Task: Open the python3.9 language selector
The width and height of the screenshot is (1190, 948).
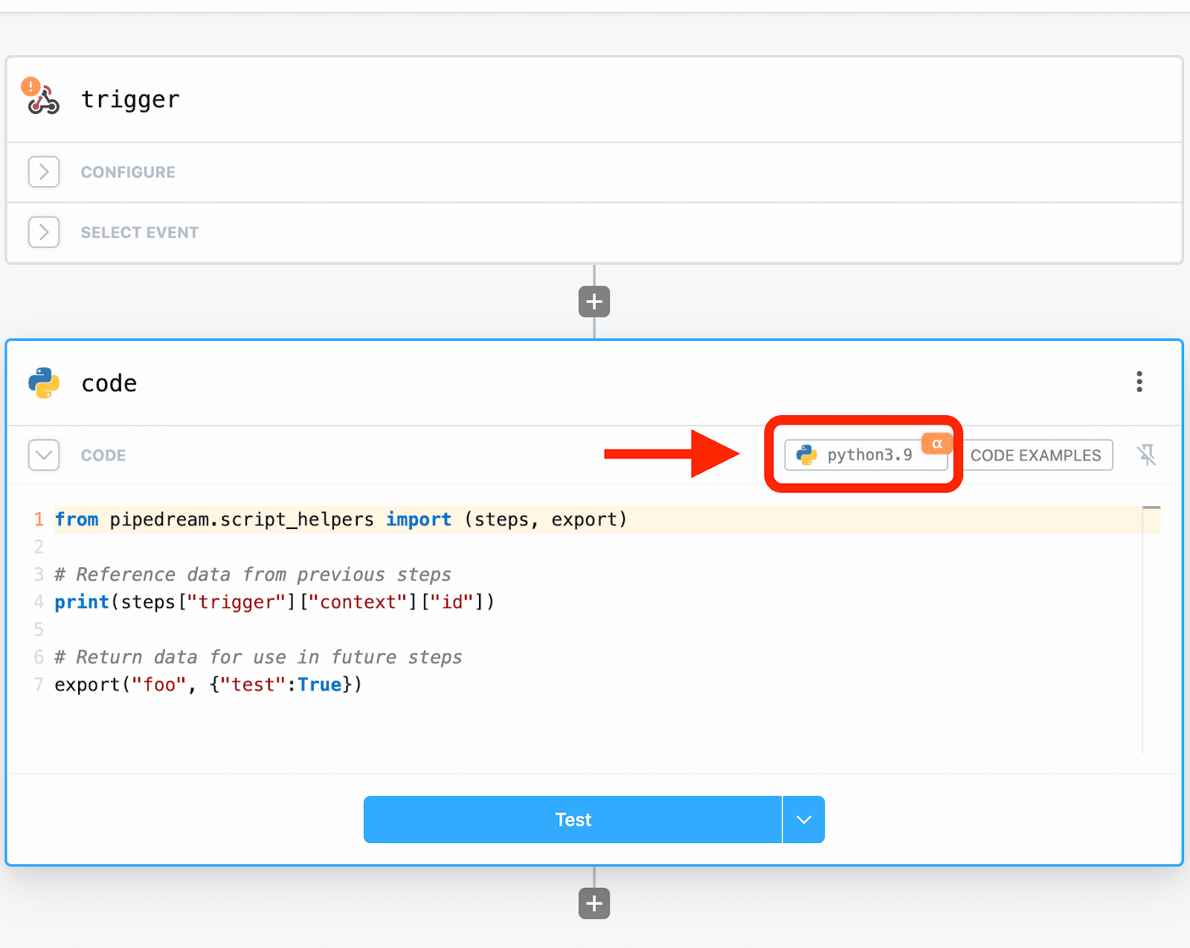Action: (x=866, y=455)
